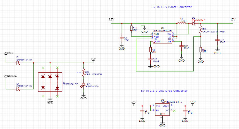The height and width of the screenshot is (129, 239).
Task: Click the 75K value of R8
Action: [x=154, y=52]
